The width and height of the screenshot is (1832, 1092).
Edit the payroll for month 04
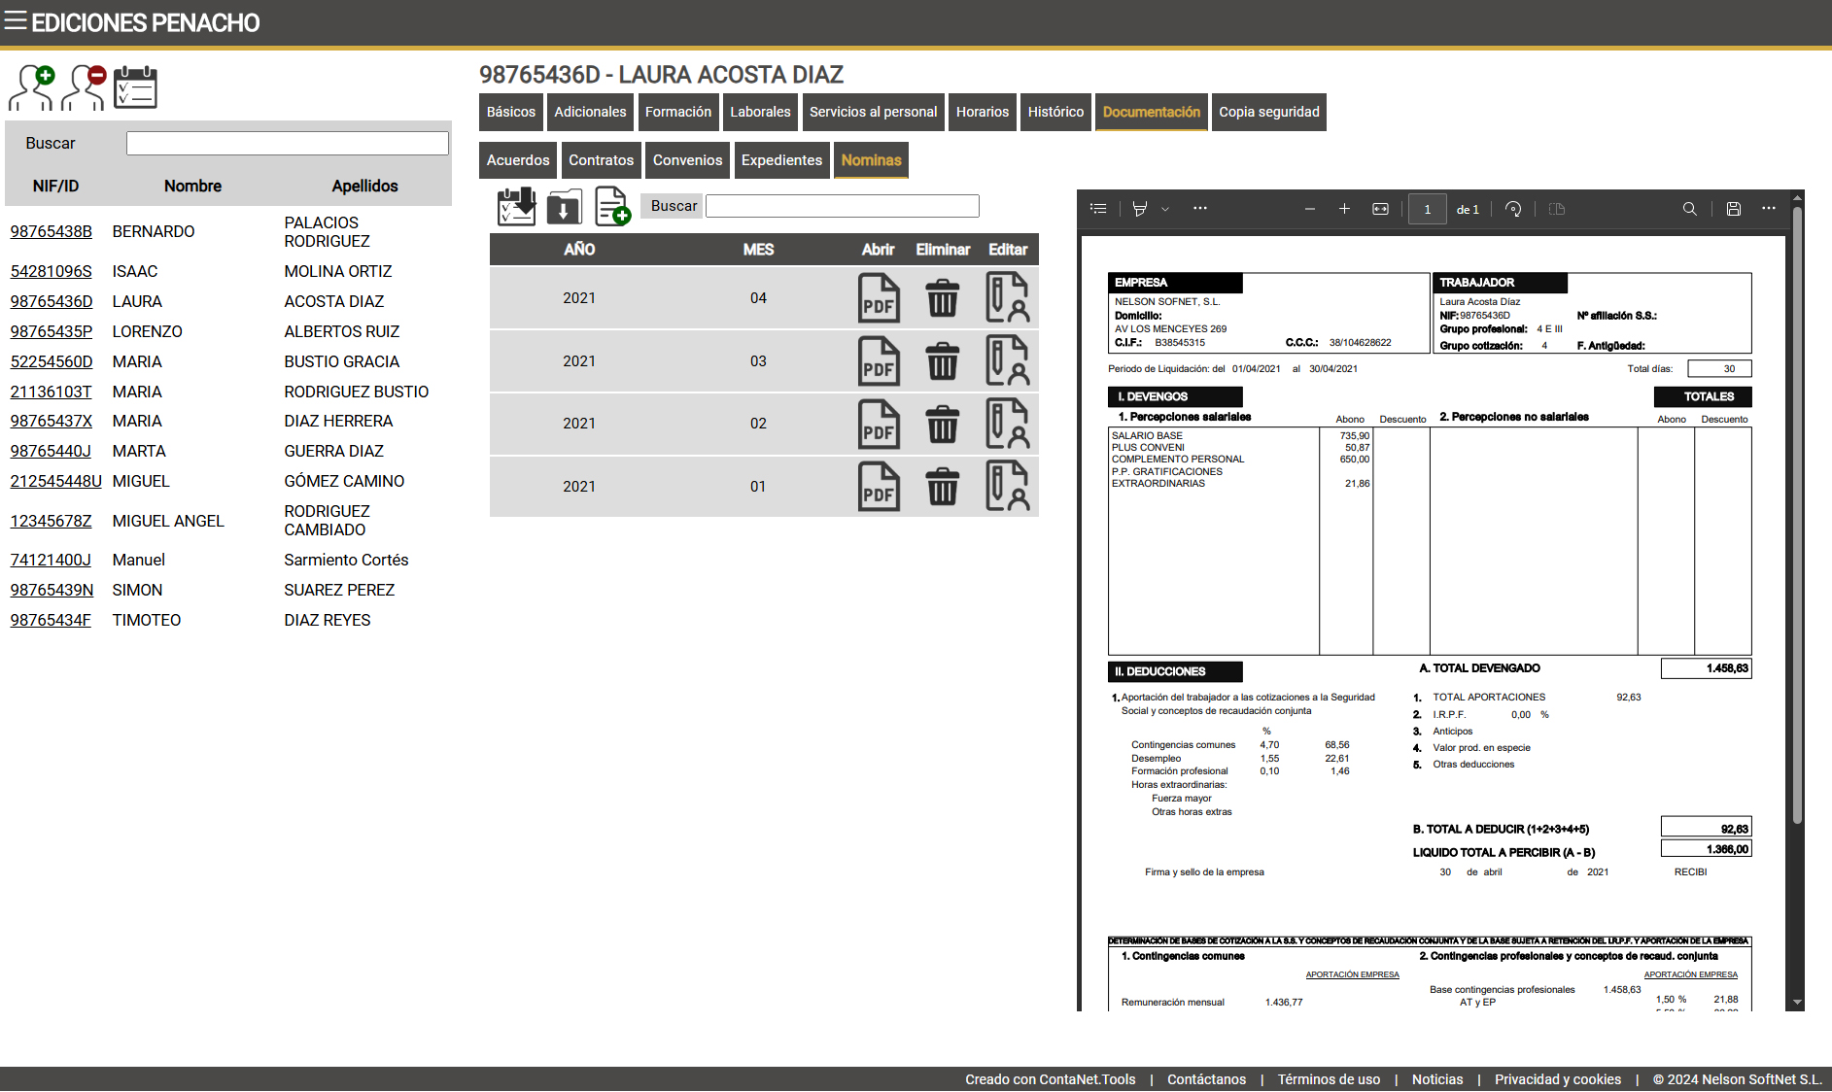(x=1008, y=297)
